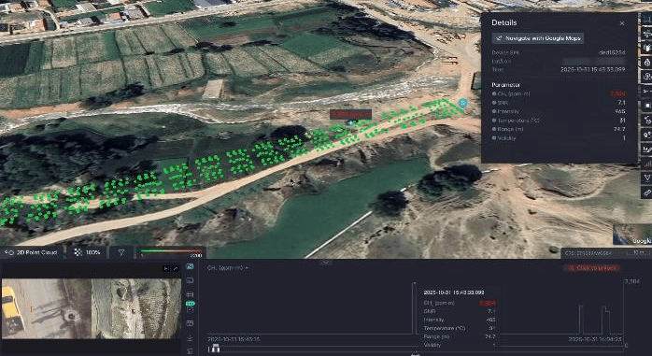Select the split view icon in bottom sidebar
The width and height of the screenshot is (652, 356).
coord(191,294)
